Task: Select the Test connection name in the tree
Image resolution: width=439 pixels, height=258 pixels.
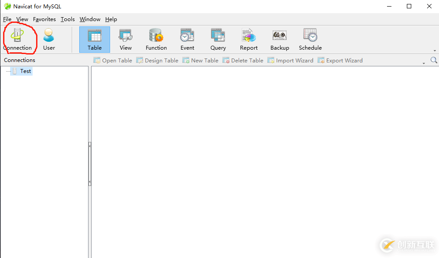Action: tap(26, 71)
